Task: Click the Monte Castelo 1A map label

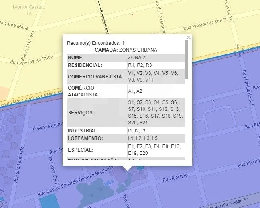Action: [x=29, y=10]
